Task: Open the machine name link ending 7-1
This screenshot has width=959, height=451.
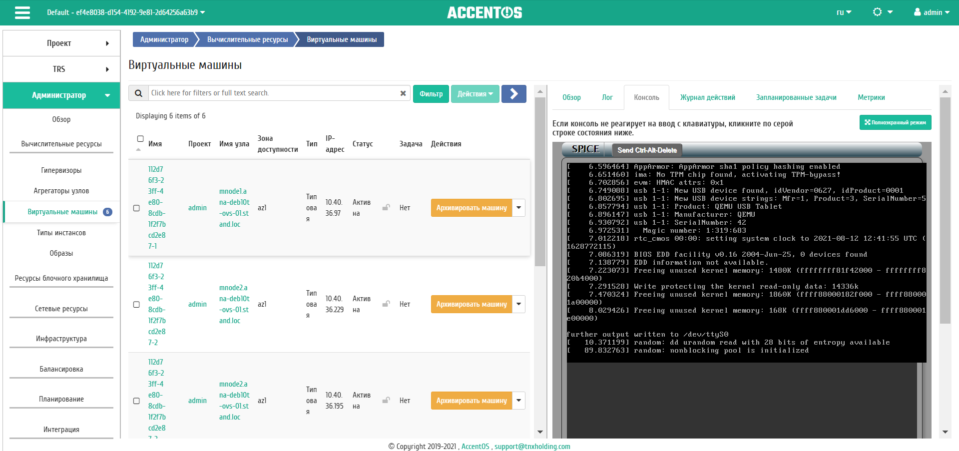Action: [x=157, y=208]
